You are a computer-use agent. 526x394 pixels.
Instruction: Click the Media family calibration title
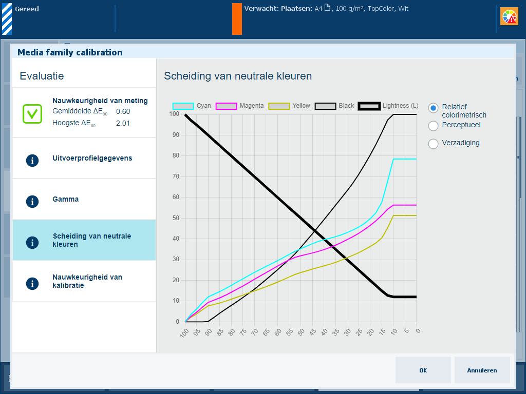pyautogui.click(x=70, y=52)
